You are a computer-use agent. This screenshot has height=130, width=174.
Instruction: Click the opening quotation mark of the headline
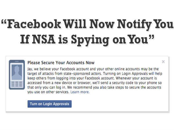(x=4, y=22)
